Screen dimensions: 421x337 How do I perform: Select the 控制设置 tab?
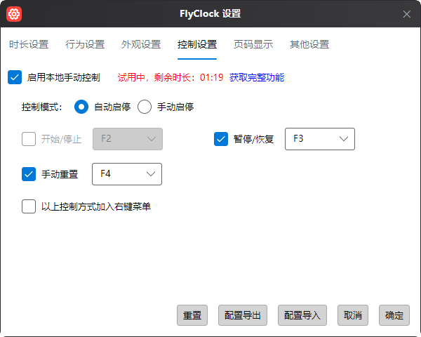[197, 44]
